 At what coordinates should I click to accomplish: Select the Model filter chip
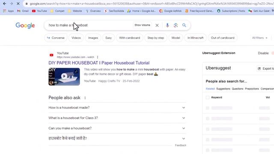(x=176, y=38)
